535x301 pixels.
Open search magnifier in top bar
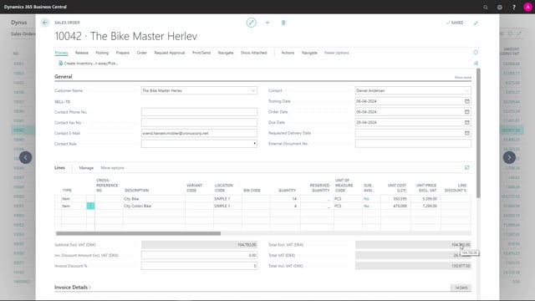(x=486, y=7)
